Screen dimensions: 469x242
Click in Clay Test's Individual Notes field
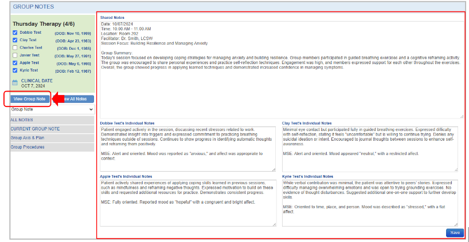[x=369, y=149]
